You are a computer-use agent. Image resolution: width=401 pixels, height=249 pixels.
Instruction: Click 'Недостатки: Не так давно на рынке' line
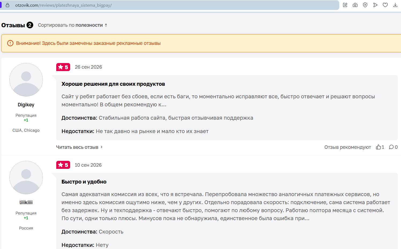(135, 131)
